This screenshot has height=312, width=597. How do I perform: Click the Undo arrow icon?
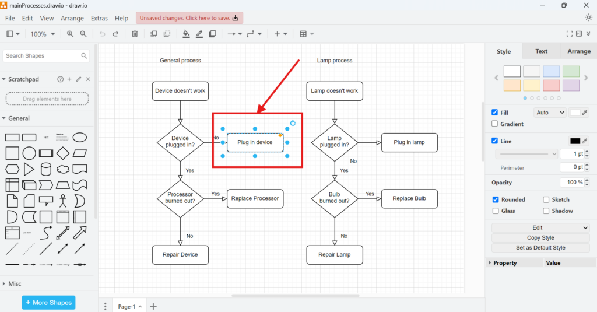103,34
